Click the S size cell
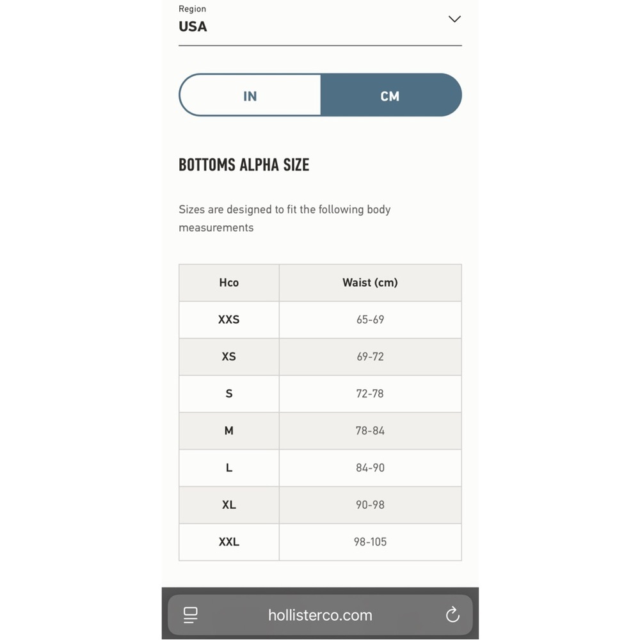Image resolution: width=640 pixels, height=640 pixels. [x=229, y=394]
